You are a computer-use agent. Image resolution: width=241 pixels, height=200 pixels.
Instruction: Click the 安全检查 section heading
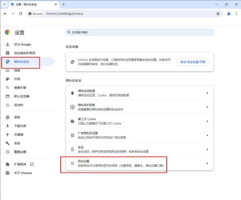coord(72,47)
